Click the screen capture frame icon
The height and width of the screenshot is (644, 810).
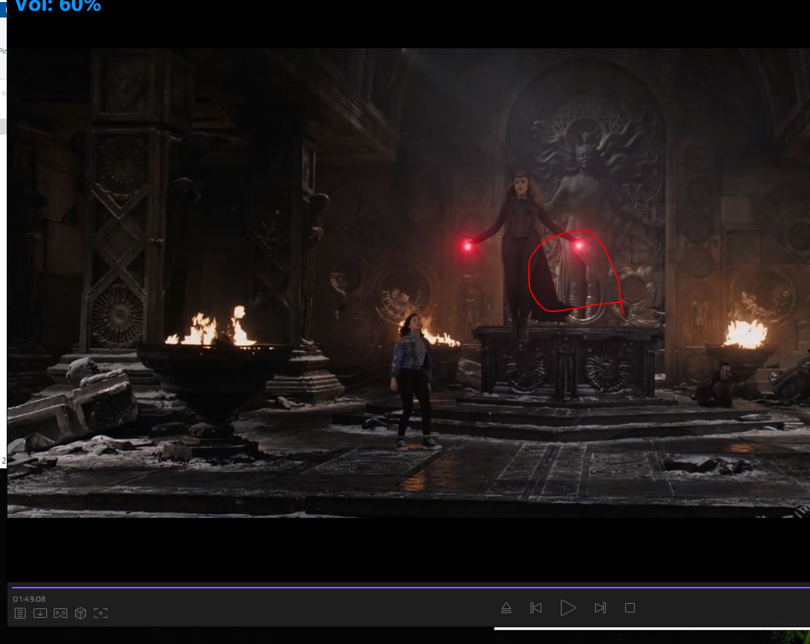(101, 613)
